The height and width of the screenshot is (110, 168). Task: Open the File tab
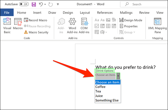[x=7, y=13]
